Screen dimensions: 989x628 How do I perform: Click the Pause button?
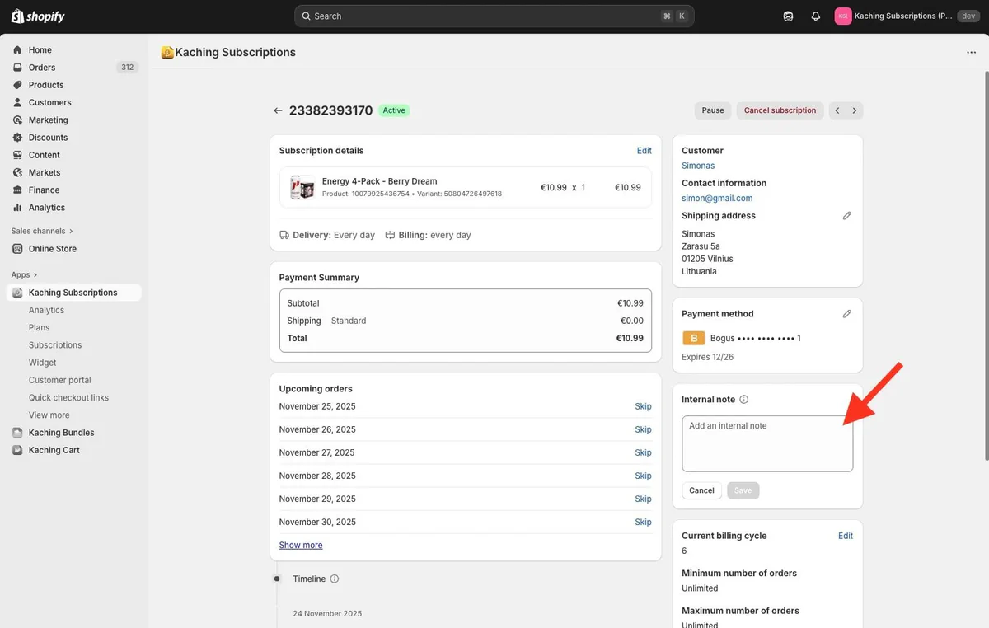(x=713, y=110)
